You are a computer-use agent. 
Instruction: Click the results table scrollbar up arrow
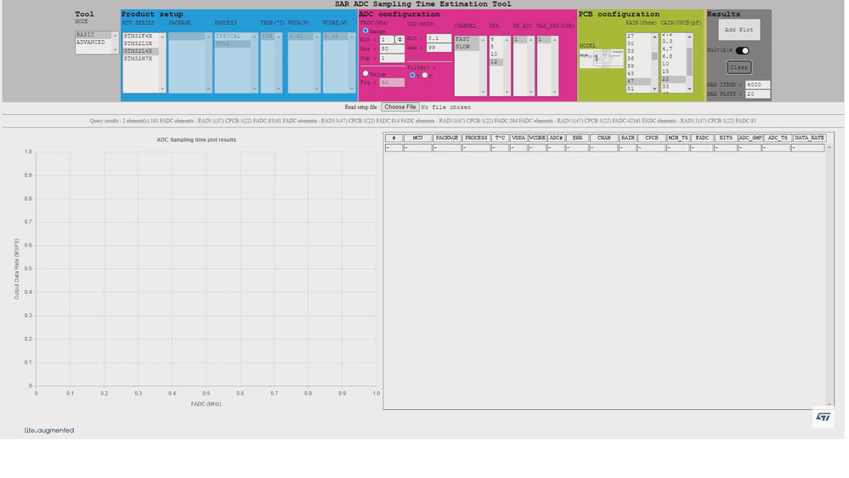pyautogui.click(x=829, y=147)
